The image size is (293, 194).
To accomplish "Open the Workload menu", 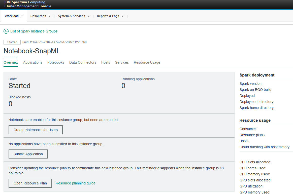I will (12, 16).
